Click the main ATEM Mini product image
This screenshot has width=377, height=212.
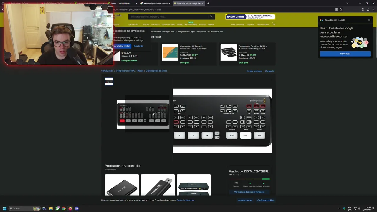(x=143, y=114)
